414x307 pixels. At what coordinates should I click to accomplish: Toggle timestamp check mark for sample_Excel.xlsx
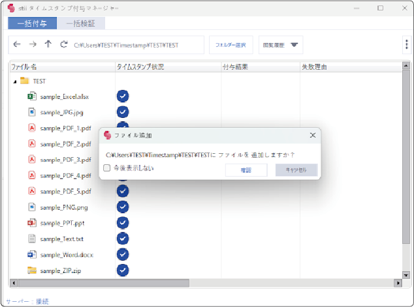point(122,96)
